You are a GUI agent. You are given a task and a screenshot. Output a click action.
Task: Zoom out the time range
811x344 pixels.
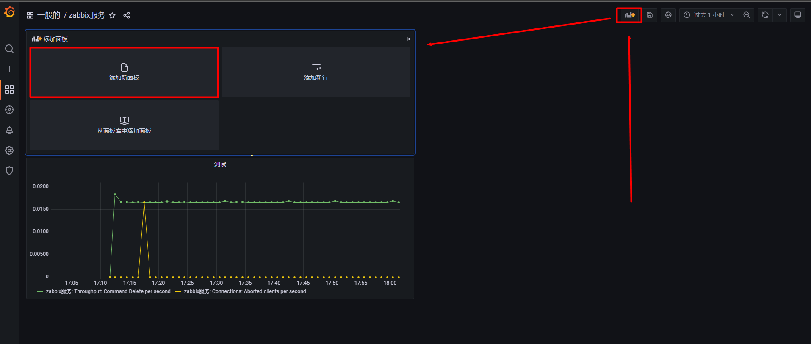click(x=747, y=15)
